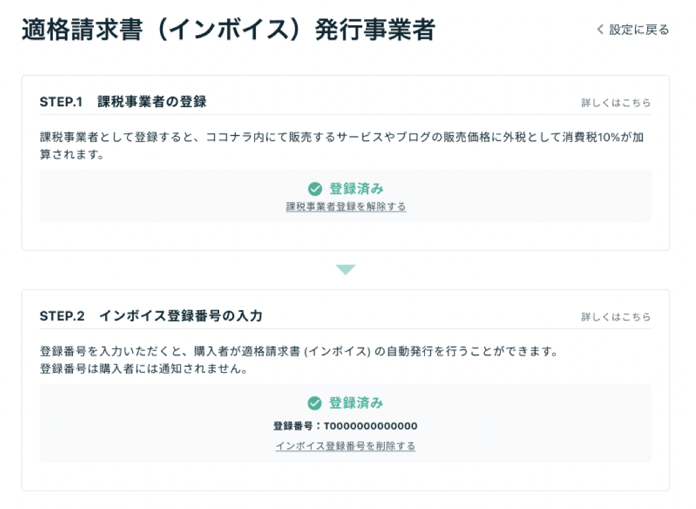Open 詳しくはこちら in the STEP.2 section
696x509 pixels.
616,317
